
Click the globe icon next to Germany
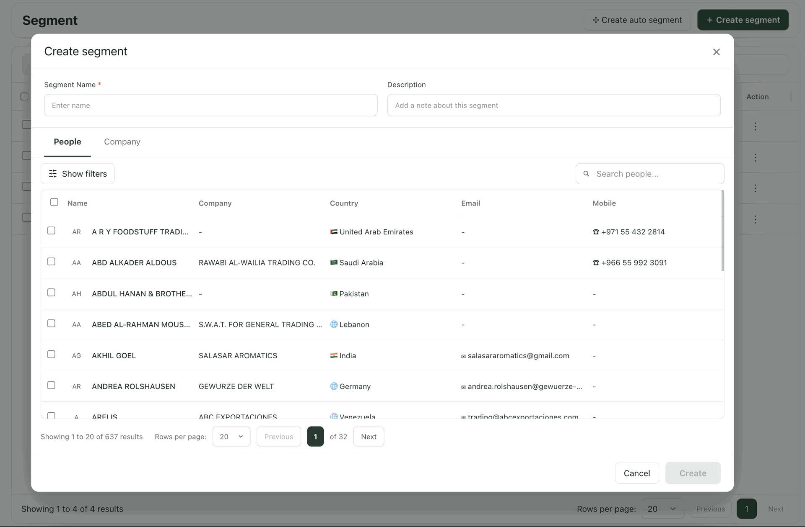tap(334, 386)
